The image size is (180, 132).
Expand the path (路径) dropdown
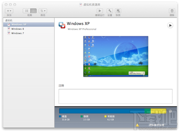(x=43, y=11)
